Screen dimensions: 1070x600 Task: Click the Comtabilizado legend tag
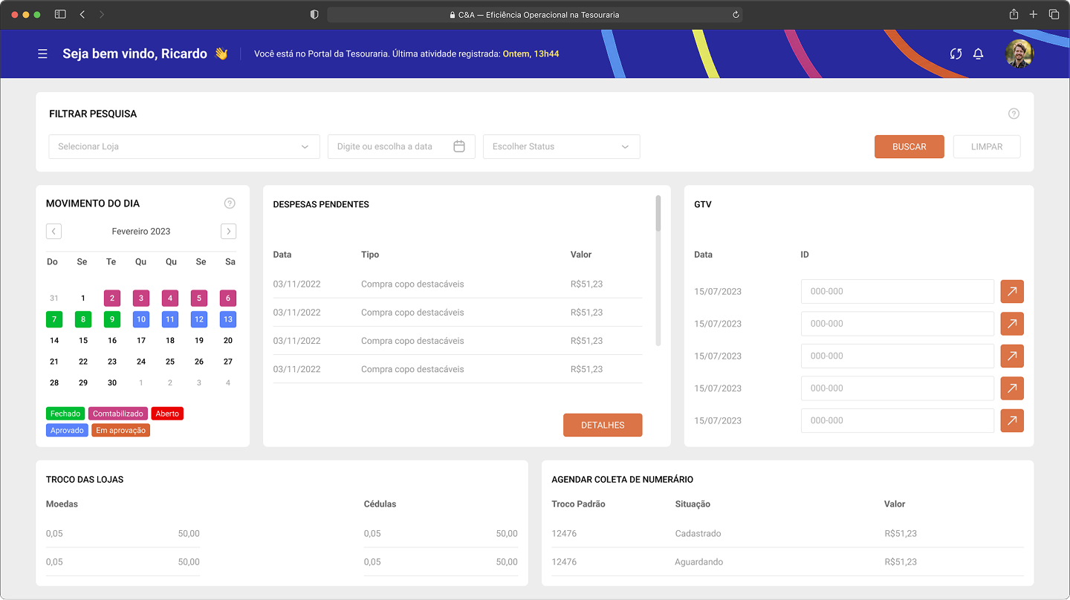(x=118, y=414)
